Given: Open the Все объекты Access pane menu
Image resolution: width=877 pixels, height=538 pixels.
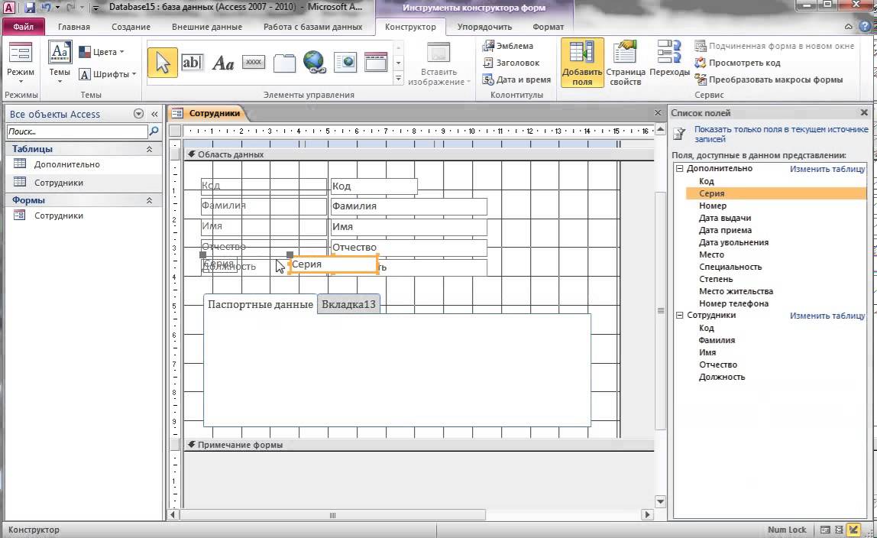Looking at the screenshot, I should [139, 114].
